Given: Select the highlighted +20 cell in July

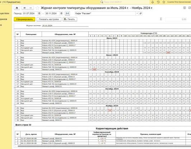Looking at the screenshot, I should [x=168, y=53].
